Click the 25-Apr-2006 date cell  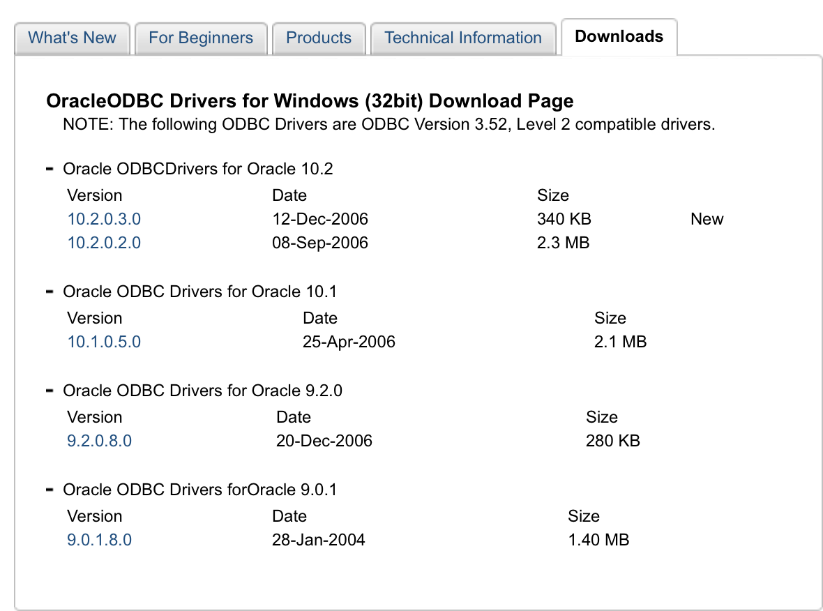pos(349,342)
